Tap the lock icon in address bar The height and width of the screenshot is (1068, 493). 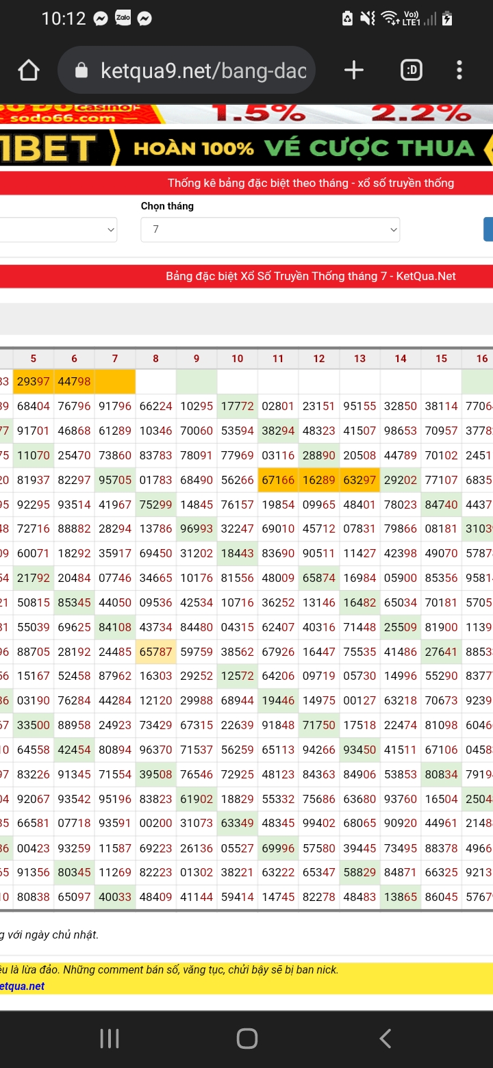click(x=81, y=71)
